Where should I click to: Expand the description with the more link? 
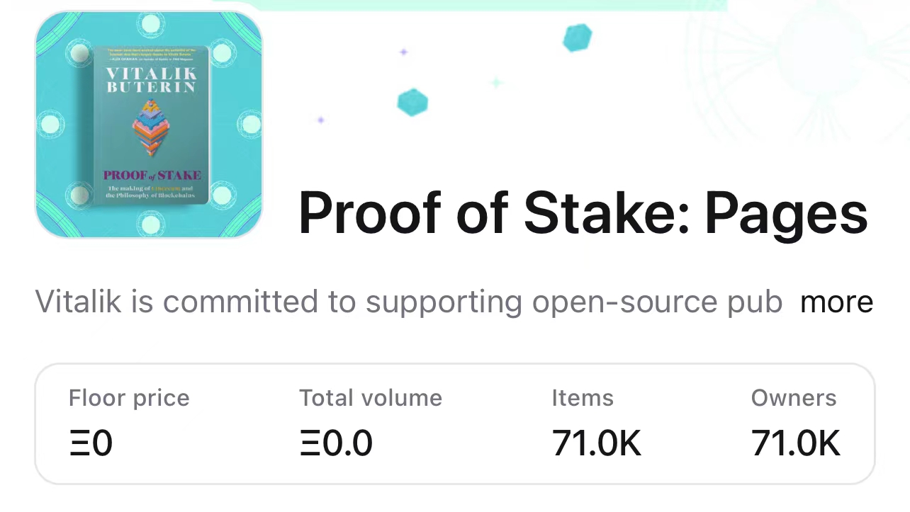pos(836,302)
